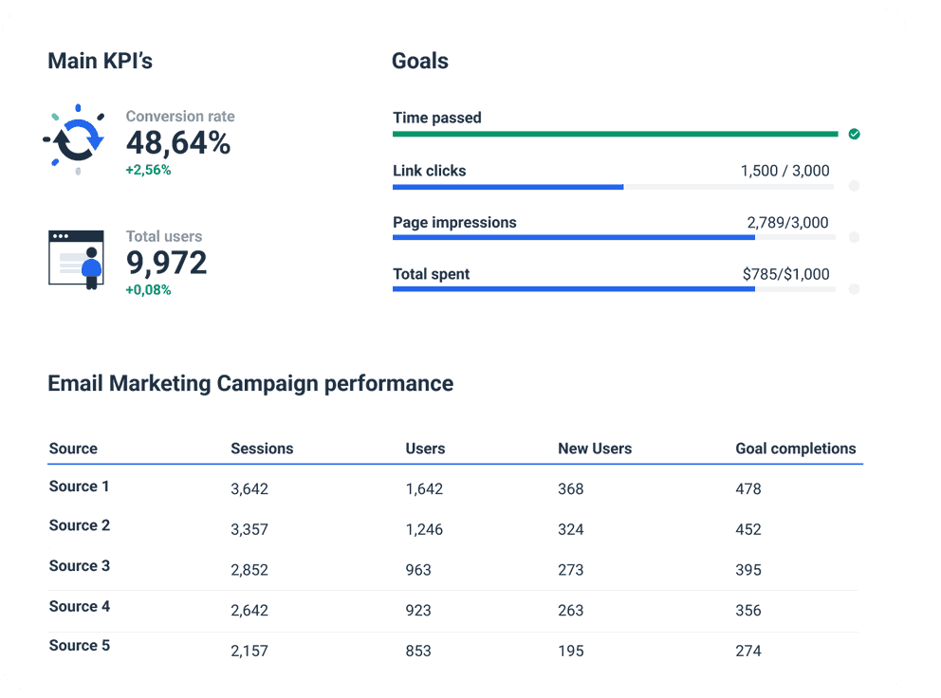Click Source 1 new users value 368
941x698 pixels.
(571, 489)
